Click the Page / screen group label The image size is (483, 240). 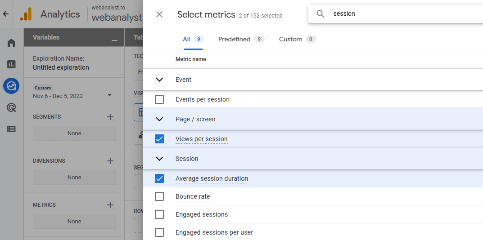click(195, 119)
